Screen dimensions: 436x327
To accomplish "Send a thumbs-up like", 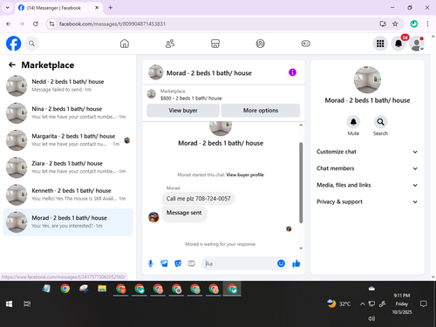I will (296, 263).
